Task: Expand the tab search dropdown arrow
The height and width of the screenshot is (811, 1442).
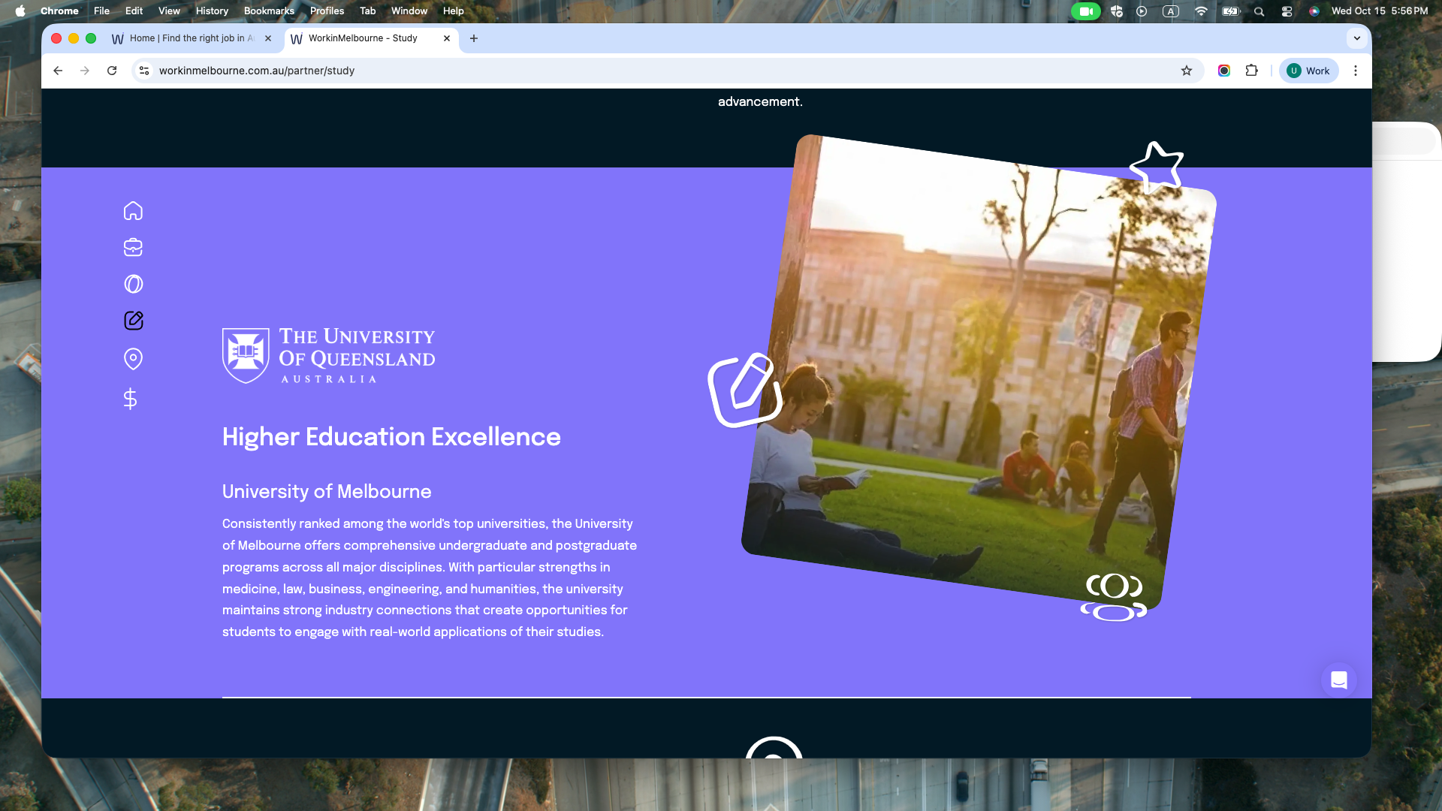Action: (1356, 38)
